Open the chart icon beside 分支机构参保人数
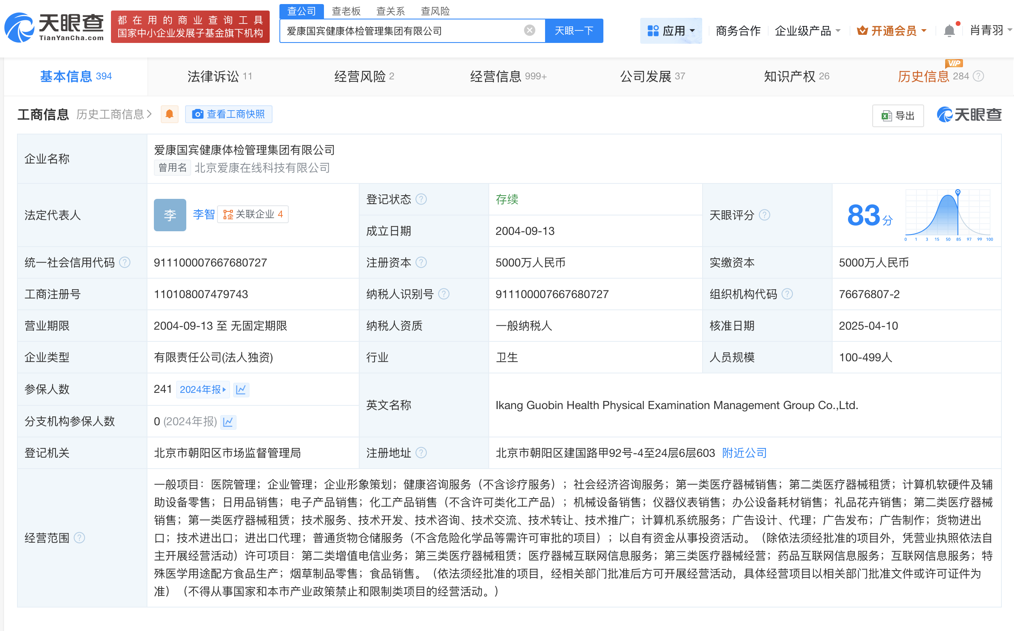 (228, 422)
